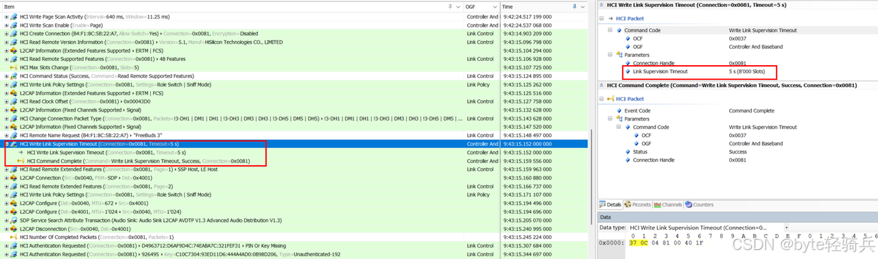Collapse the selected HCI Write Link Supervision Timeout row
The height and width of the screenshot is (259, 878).
[7, 144]
